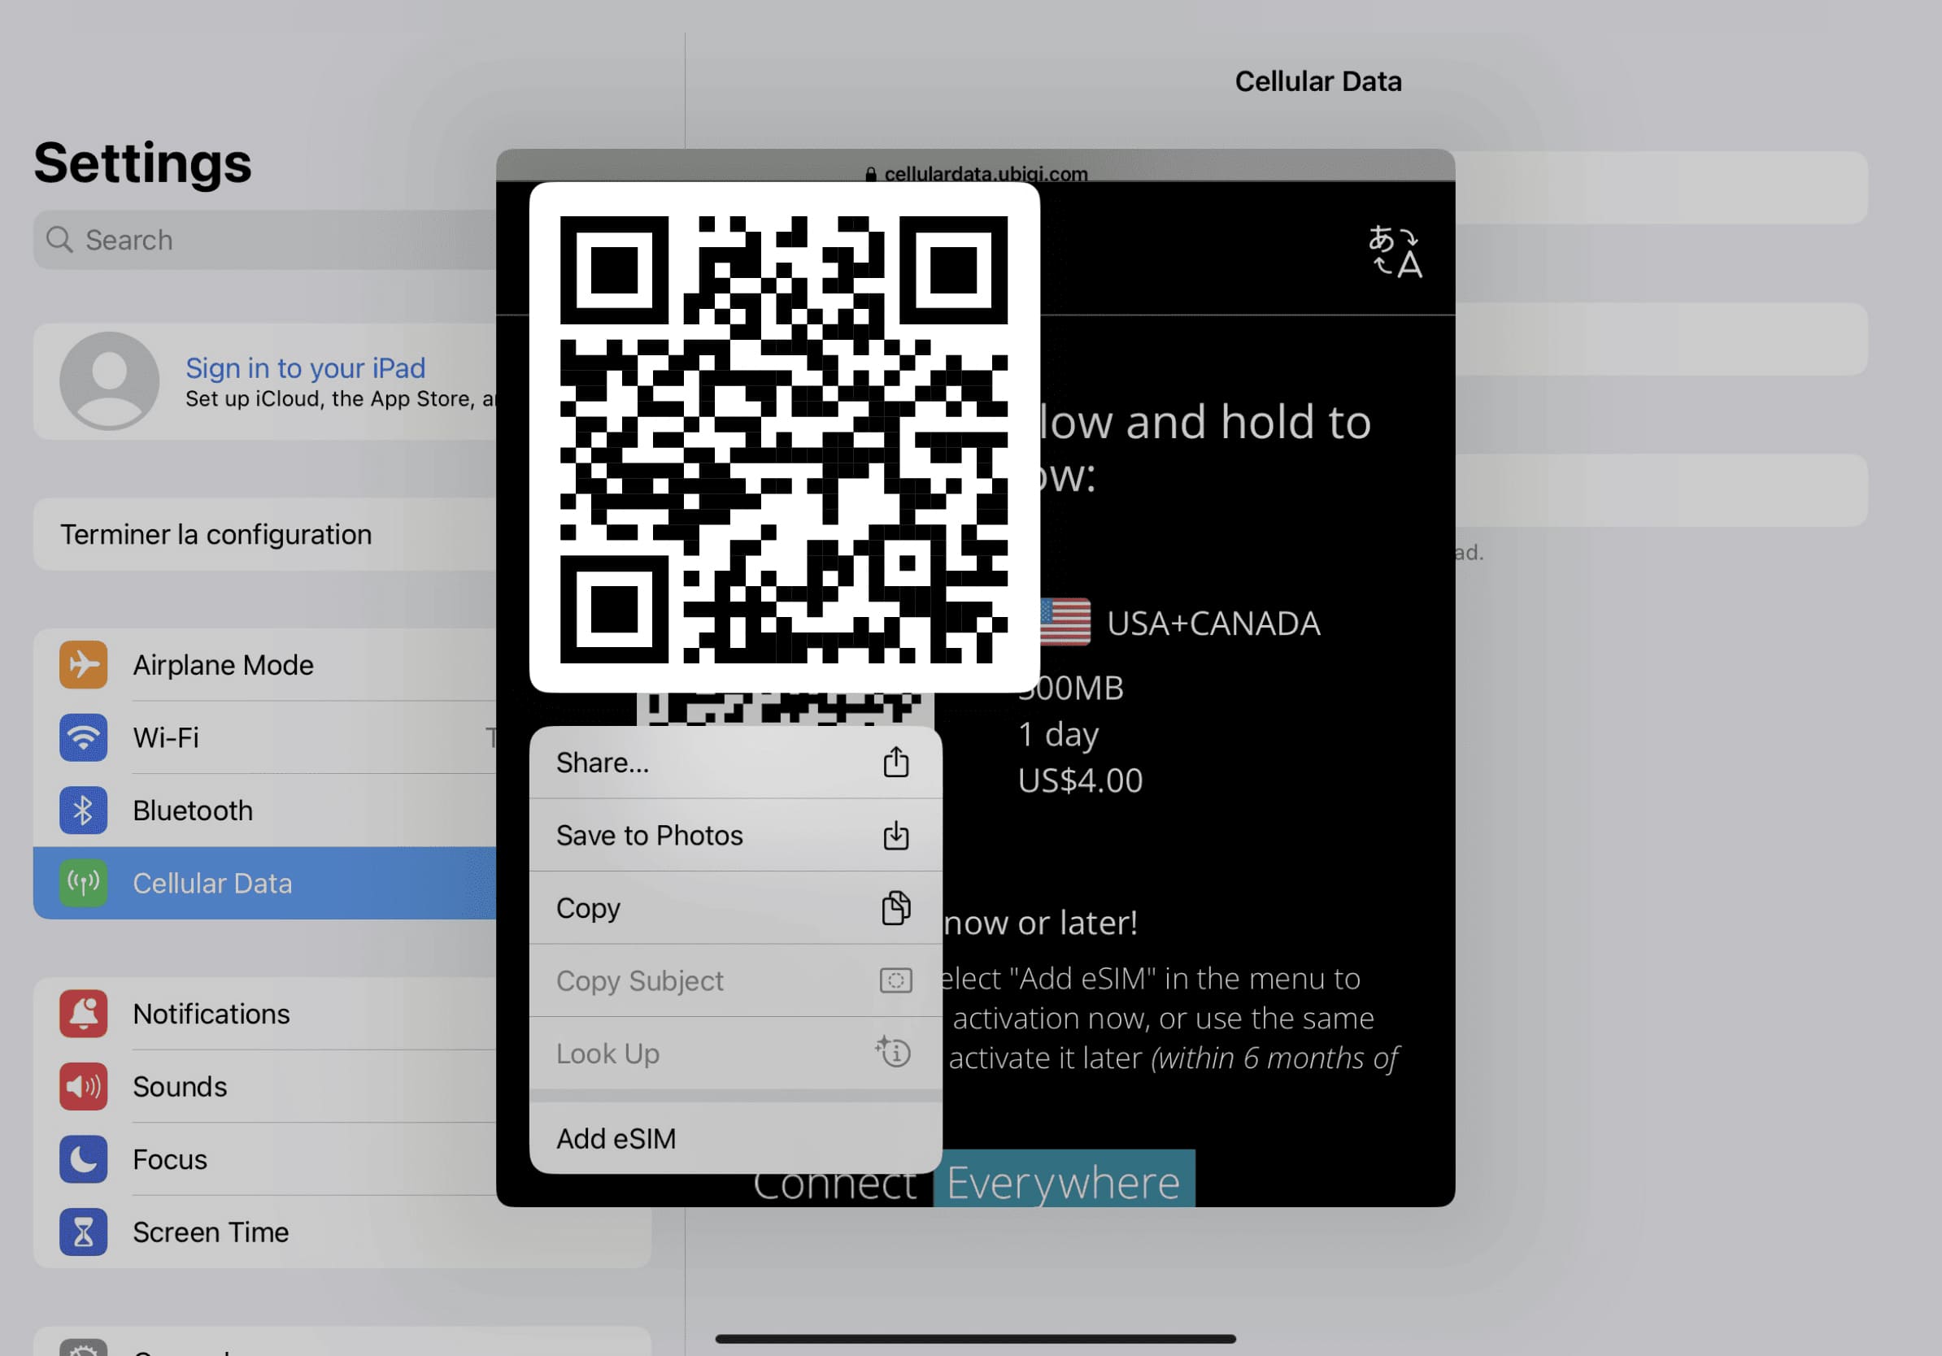The height and width of the screenshot is (1356, 1942).
Task: Select Save to Photos menu entry
Action: (735, 835)
